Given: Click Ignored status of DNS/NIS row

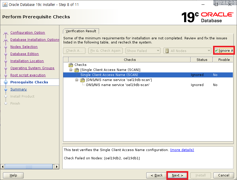Looking at the screenshot, I should point(197,85).
